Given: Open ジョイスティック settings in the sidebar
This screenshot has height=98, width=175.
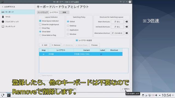Looking at the screenshot, I should (17, 22).
